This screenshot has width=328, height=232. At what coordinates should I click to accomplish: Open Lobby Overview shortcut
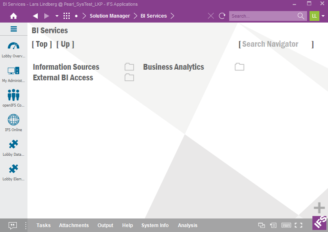(14, 50)
